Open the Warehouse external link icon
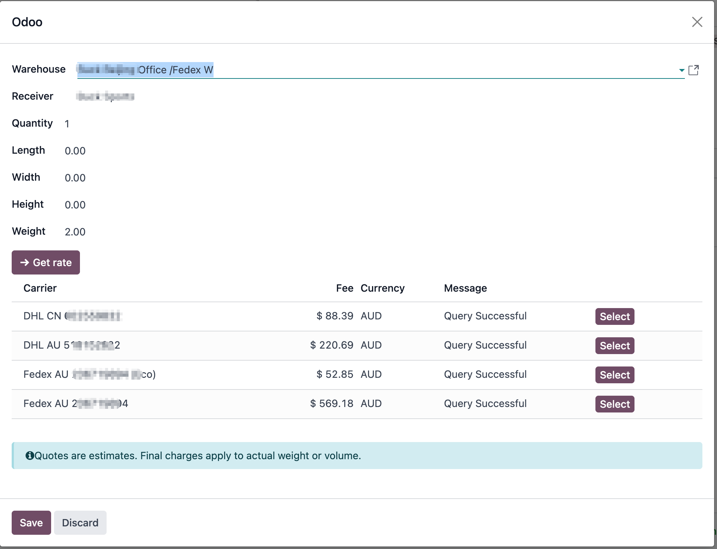 tap(693, 70)
